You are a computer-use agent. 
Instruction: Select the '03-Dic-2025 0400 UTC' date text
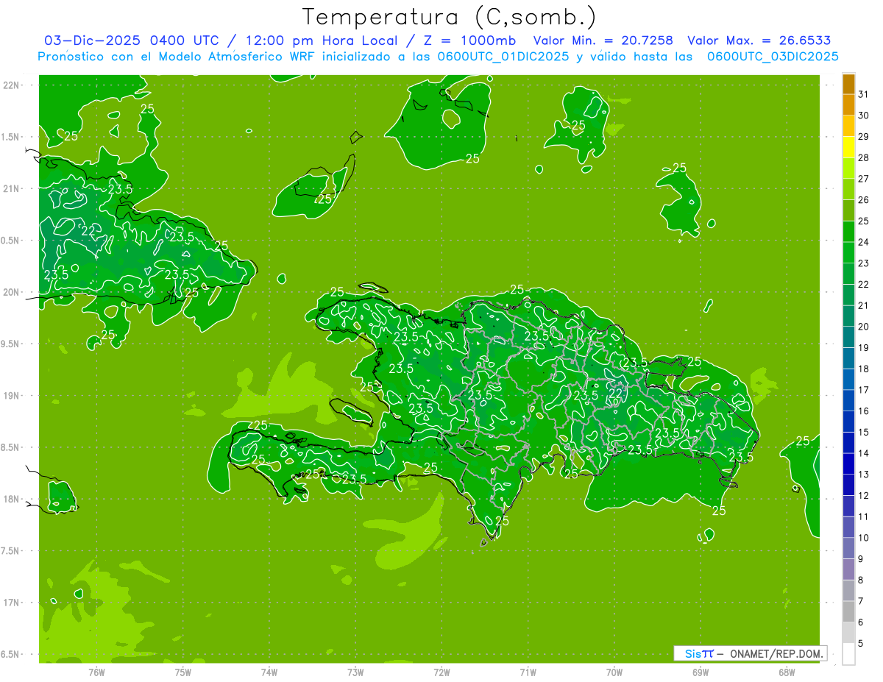coord(132,40)
